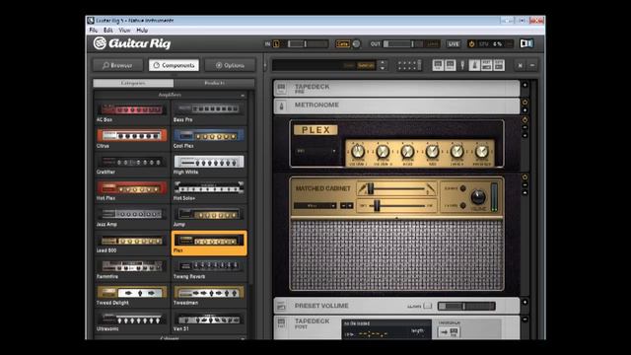Step to previous preset using up arrow

(383, 62)
